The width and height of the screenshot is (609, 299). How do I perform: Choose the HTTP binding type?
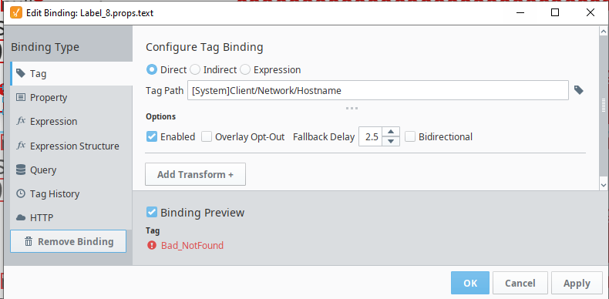[x=72, y=218]
